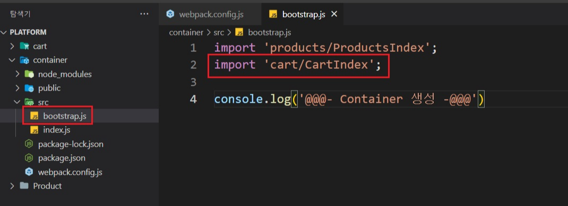This screenshot has width=568, height=206.
Task: Click the Node icon beside package.json
Action: pos(29,158)
